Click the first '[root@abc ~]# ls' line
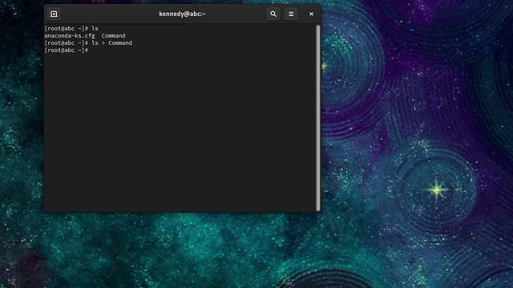513x288 pixels. (71, 29)
